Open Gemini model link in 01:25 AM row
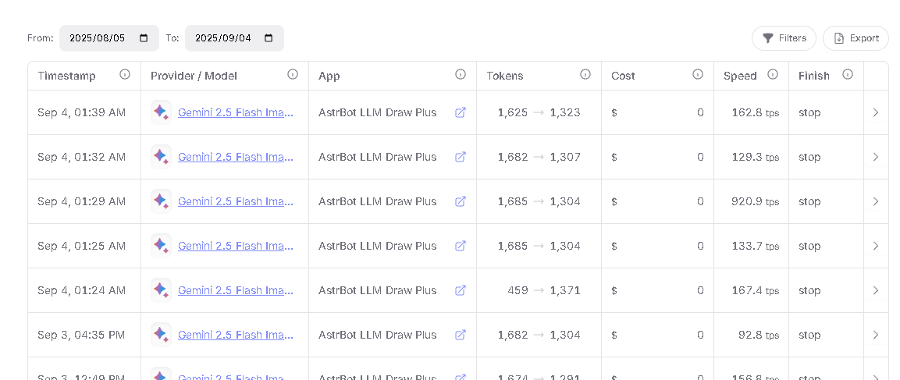Viewport: 900px width, 380px height. click(235, 246)
